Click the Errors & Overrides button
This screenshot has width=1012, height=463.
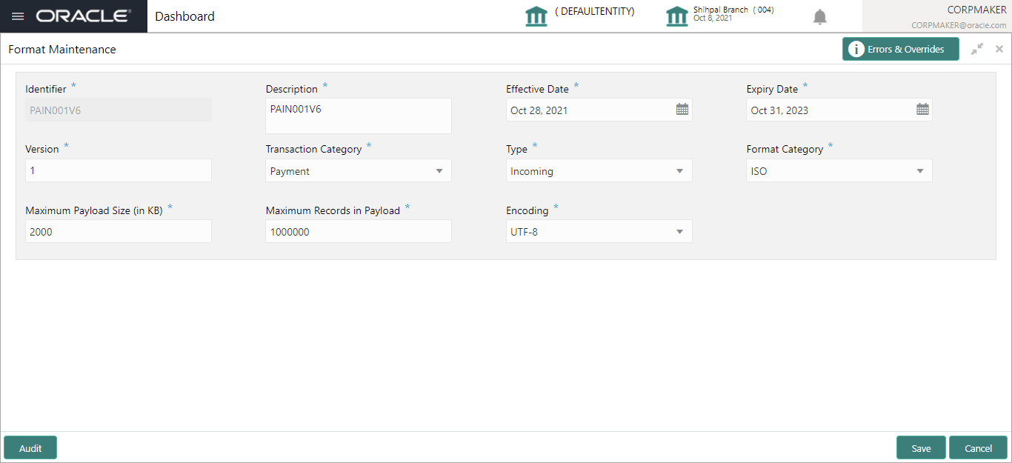(900, 49)
